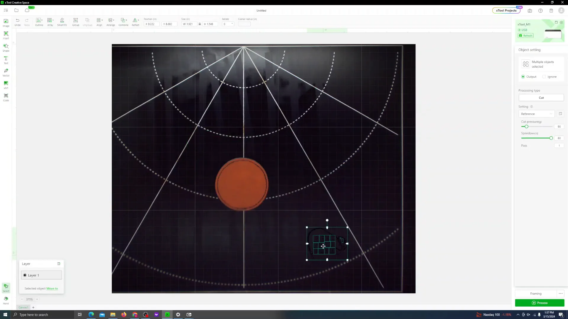Click the Outline toolbar icon

[x=39, y=22]
